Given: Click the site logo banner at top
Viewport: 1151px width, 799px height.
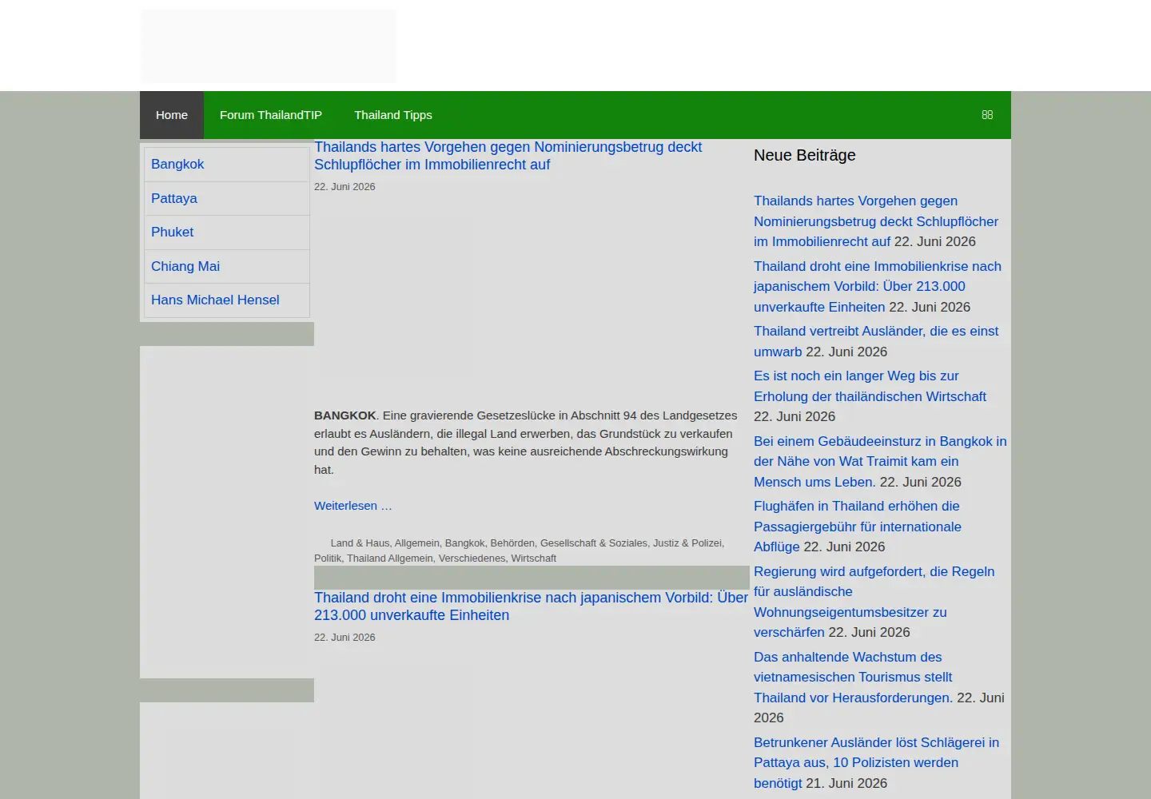Looking at the screenshot, I should 268,46.
